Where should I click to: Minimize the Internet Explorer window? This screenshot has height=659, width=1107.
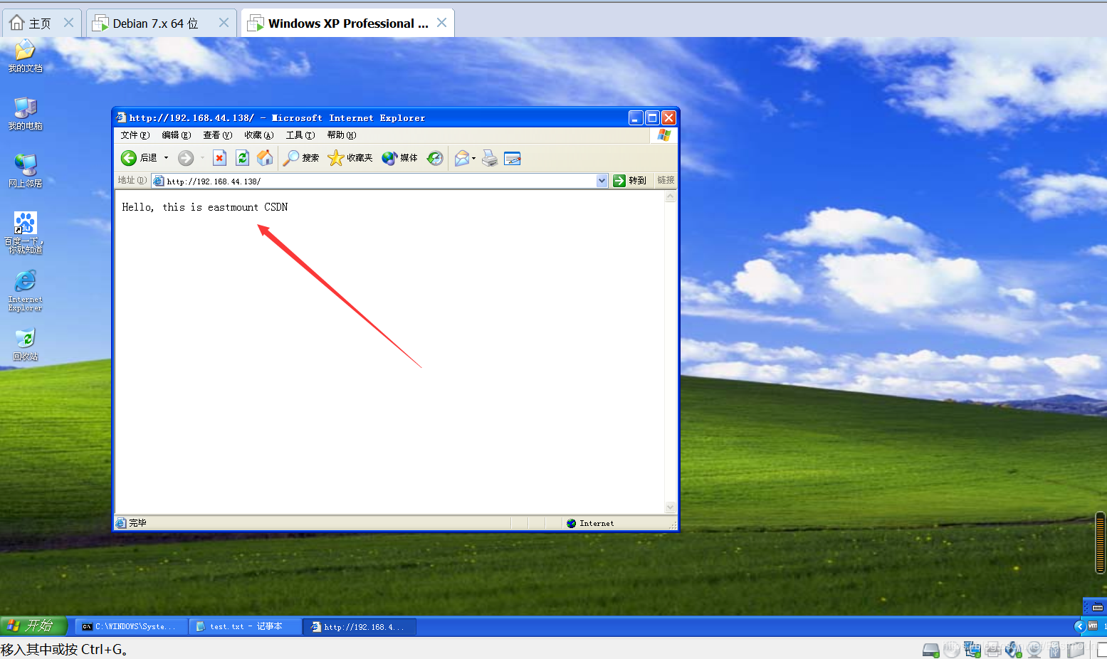click(636, 118)
